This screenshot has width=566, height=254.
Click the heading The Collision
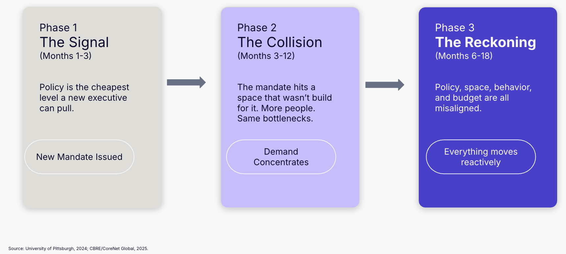click(x=280, y=42)
